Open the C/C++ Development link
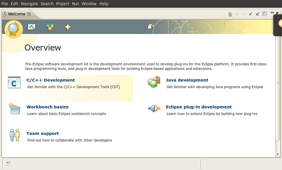Viewport: 282px width, 170px height. 51,80
